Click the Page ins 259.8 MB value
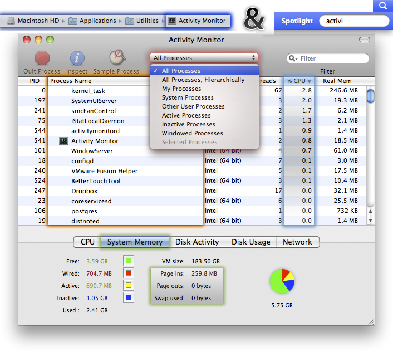The image size is (393, 352). (204, 273)
